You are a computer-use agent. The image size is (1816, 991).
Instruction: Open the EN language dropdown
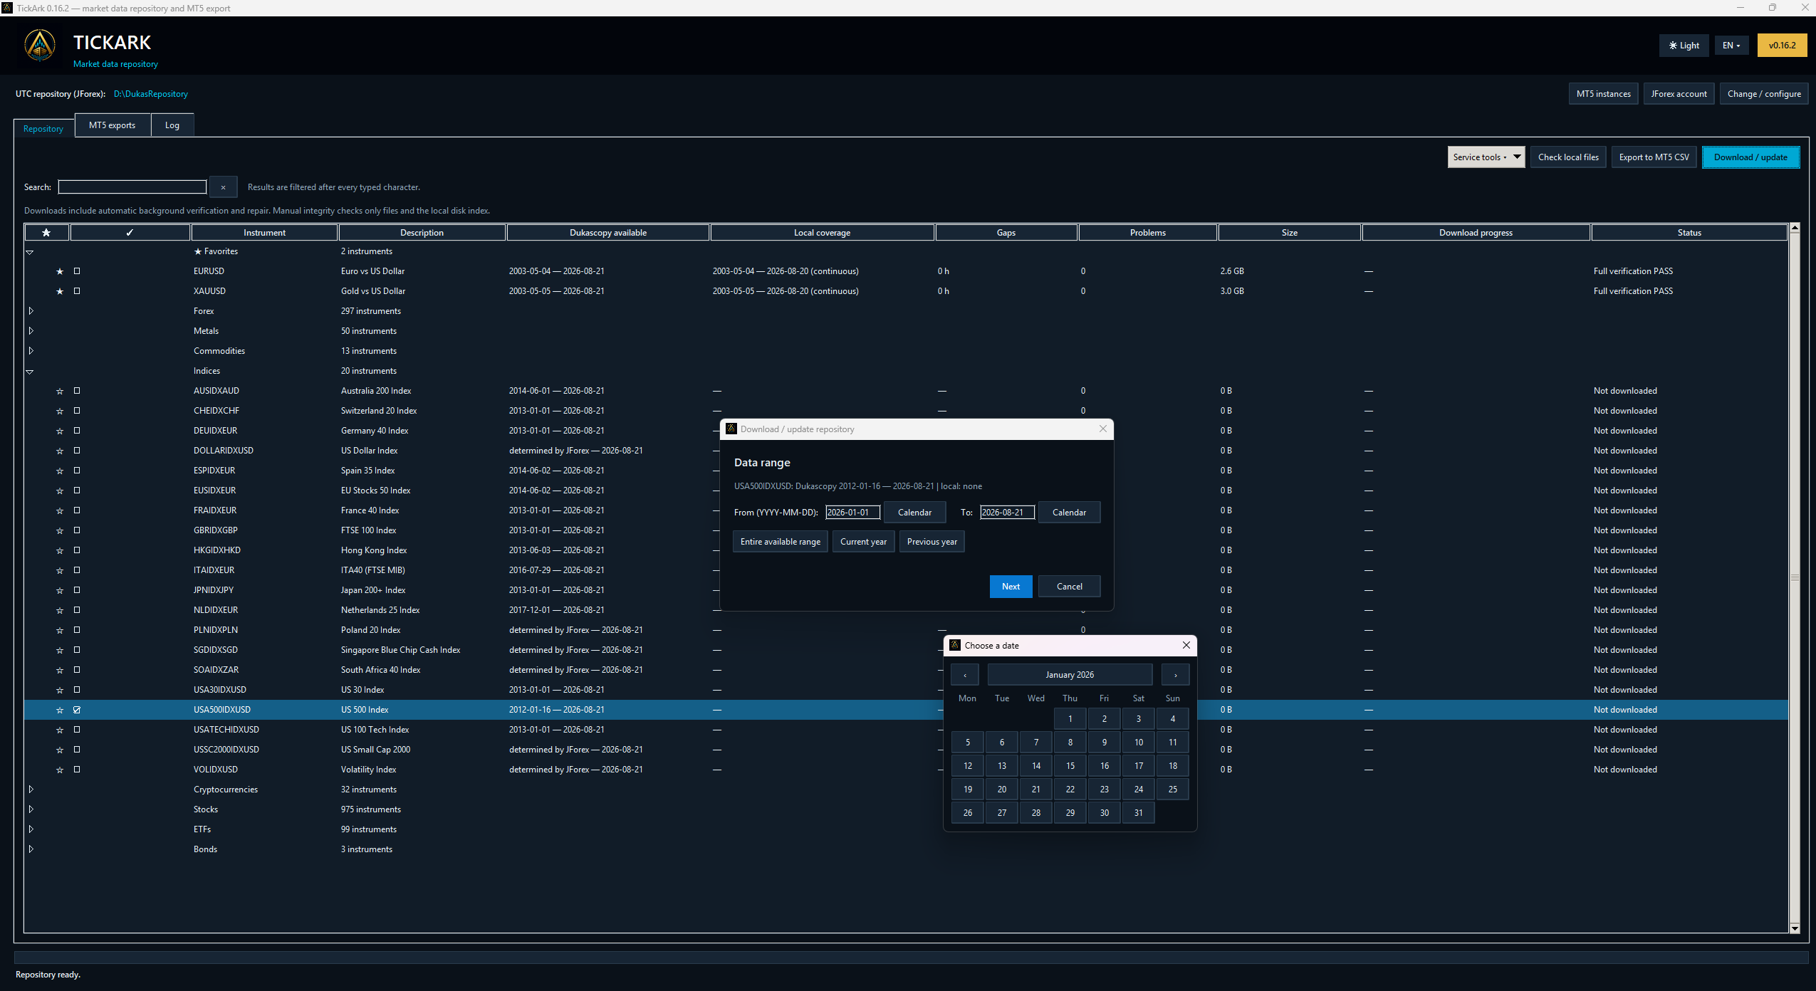pos(1731,46)
